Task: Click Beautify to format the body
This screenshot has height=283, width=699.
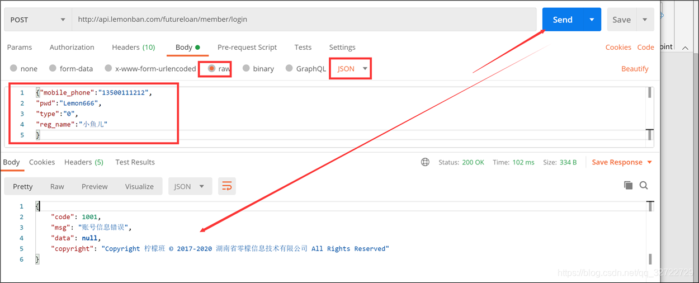Action: [635, 69]
